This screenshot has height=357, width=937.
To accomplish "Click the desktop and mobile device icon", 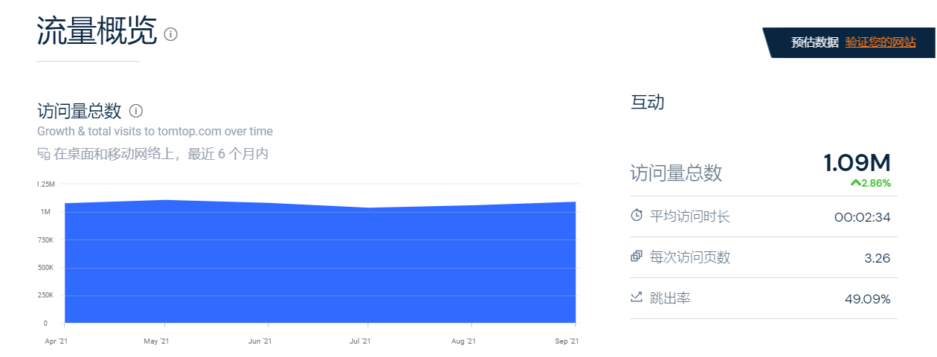I will coord(43,154).
